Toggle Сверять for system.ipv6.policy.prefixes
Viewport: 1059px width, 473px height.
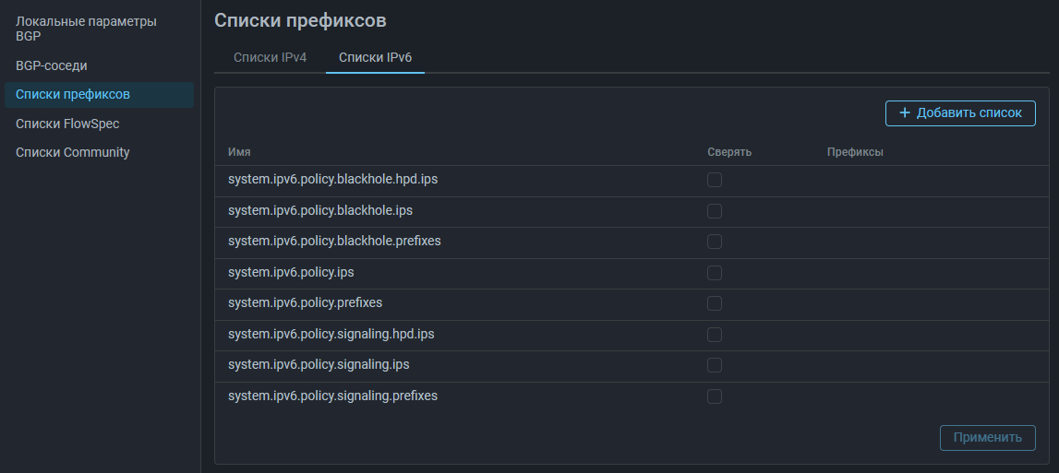pyautogui.click(x=715, y=303)
